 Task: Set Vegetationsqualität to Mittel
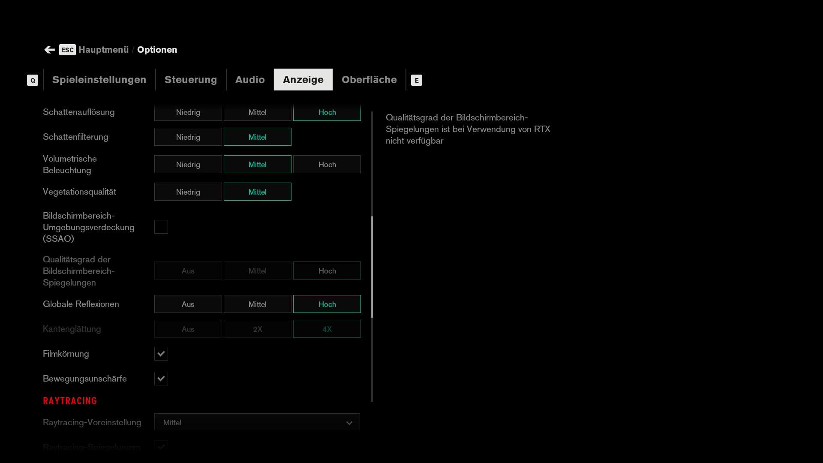pyautogui.click(x=258, y=192)
